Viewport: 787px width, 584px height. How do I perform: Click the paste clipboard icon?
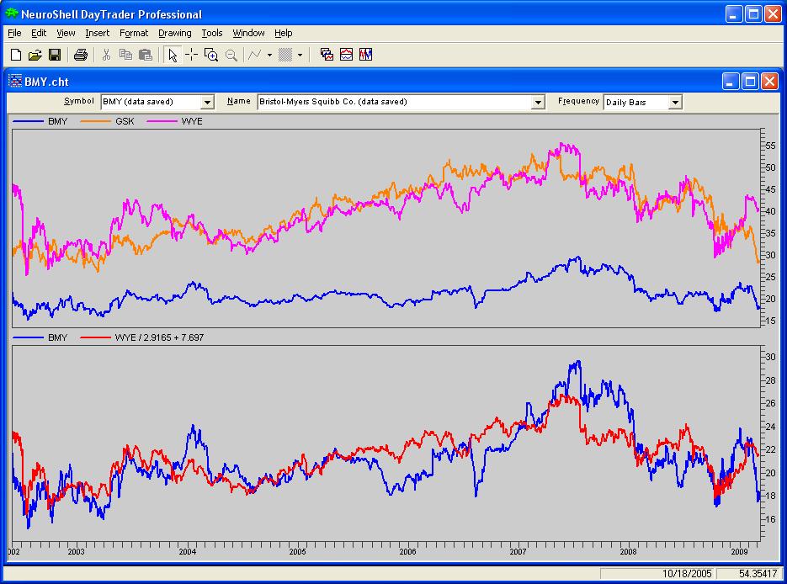coord(145,55)
